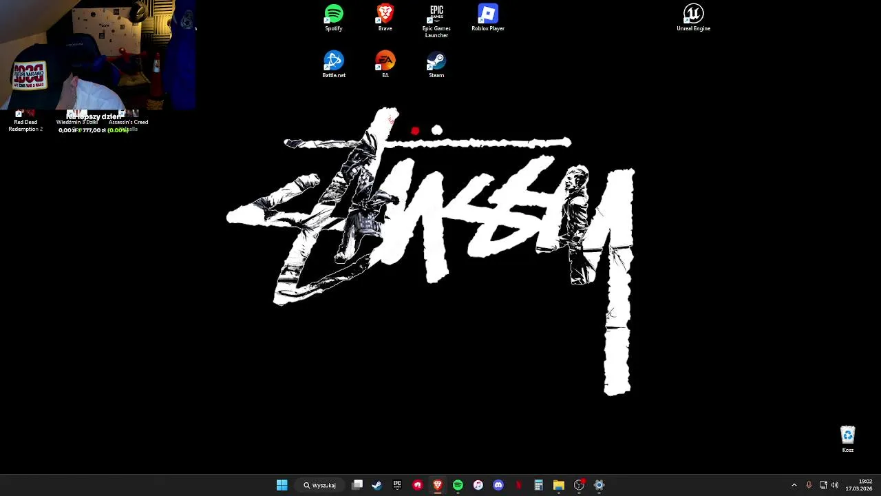Open the network tray icon
881x496 pixels.
[823, 485]
